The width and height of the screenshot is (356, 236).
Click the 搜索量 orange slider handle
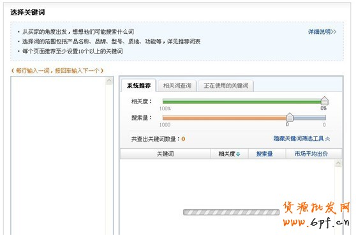click(290, 117)
